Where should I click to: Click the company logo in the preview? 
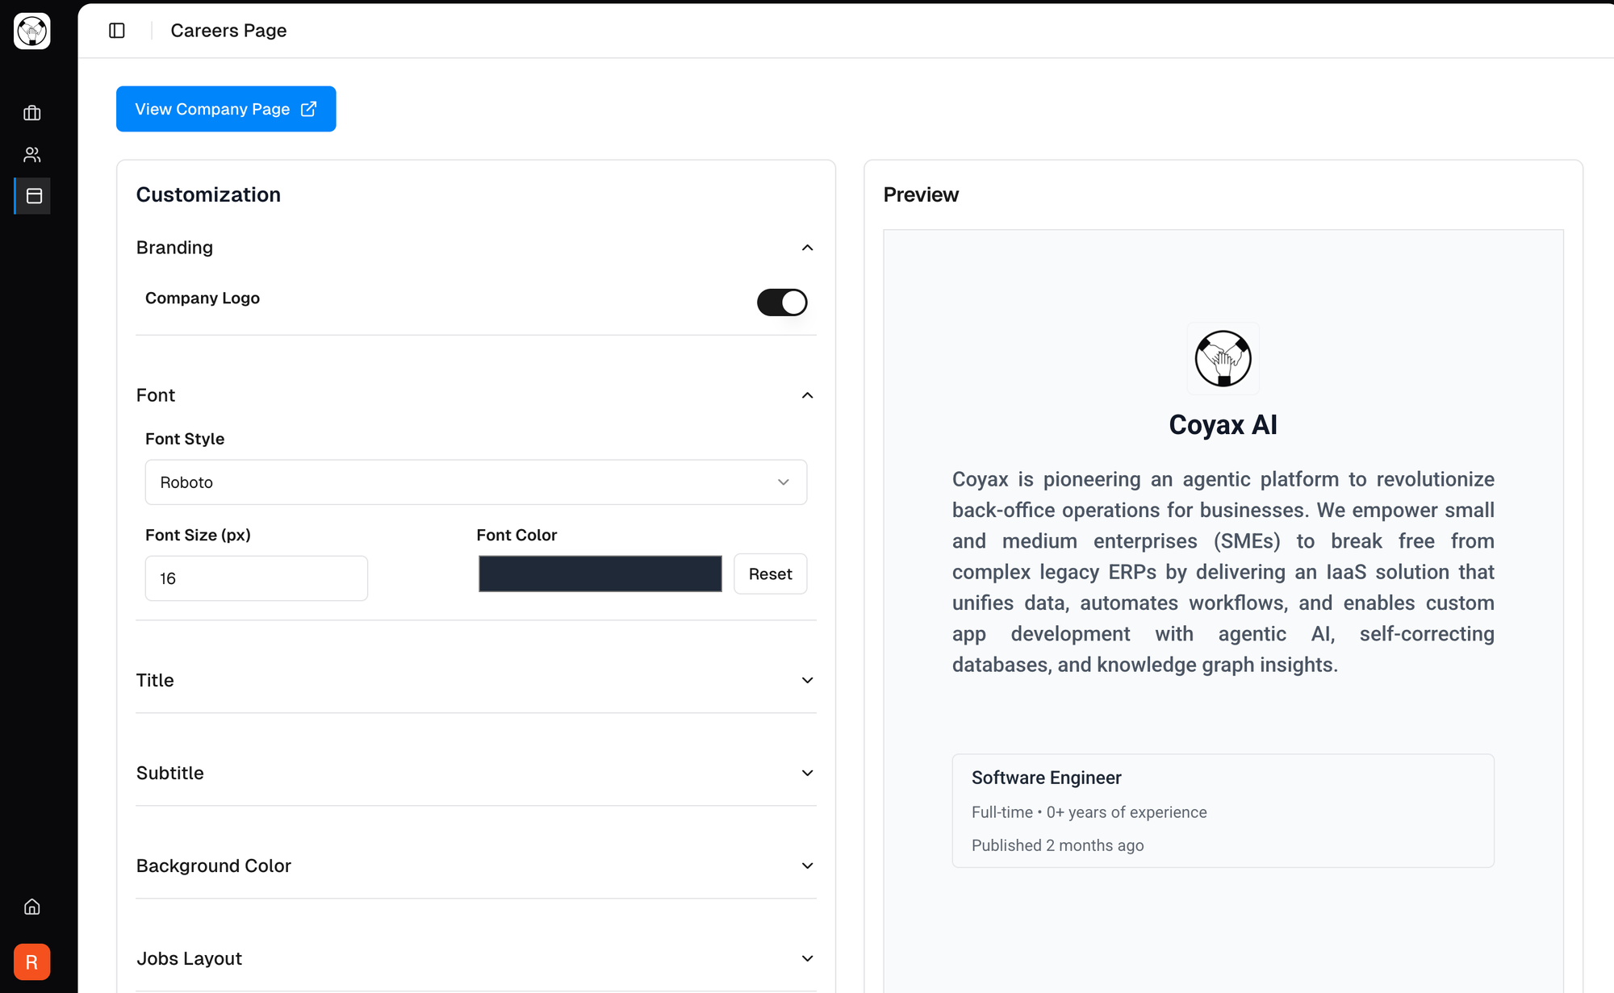click(x=1223, y=358)
